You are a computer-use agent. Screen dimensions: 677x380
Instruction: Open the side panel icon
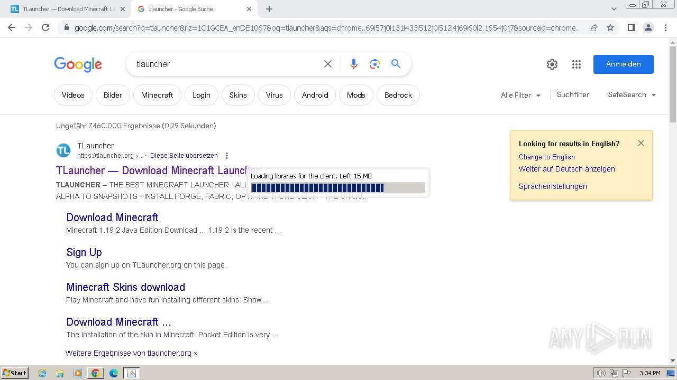pyautogui.click(x=631, y=27)
